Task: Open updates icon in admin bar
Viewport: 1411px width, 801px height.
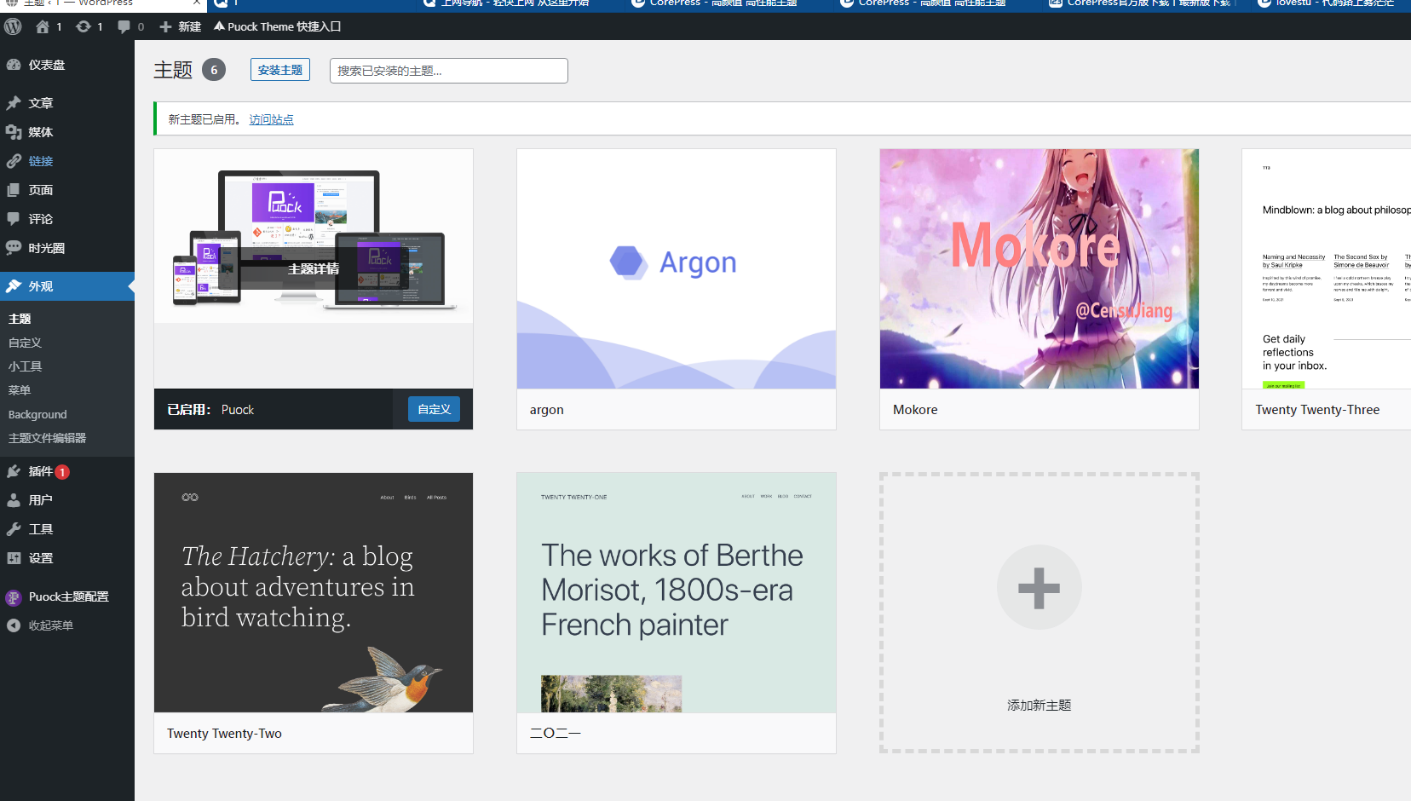Action: (x=84, y=26)
